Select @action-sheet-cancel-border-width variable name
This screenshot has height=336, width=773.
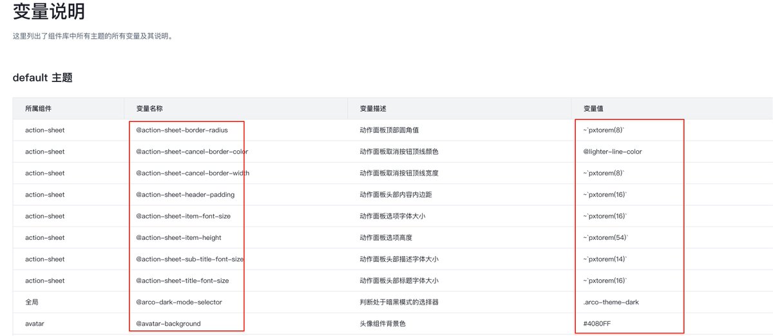(193, 173)
